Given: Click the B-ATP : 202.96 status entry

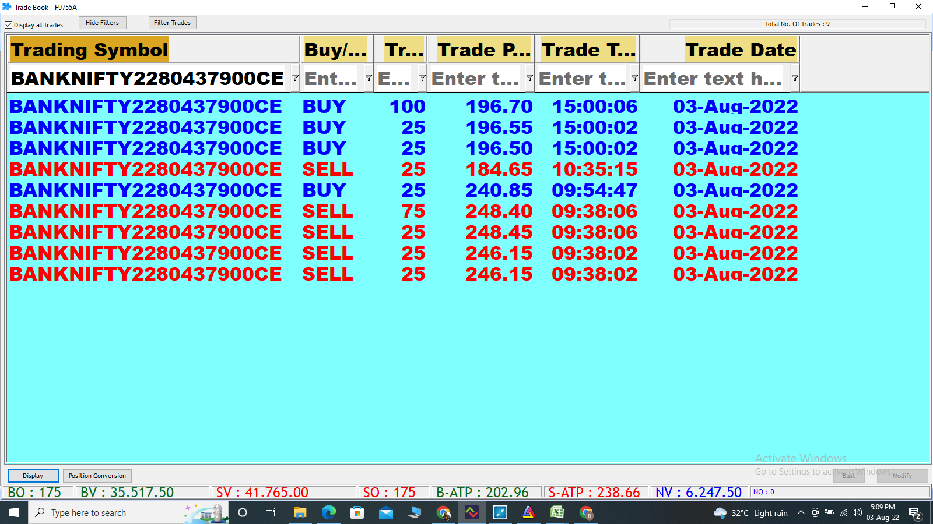Looking at the screenshot, I should coord(487,492).
